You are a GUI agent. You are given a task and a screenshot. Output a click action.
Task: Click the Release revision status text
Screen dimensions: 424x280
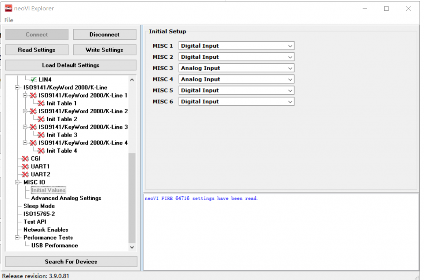(x=36, y=276)
